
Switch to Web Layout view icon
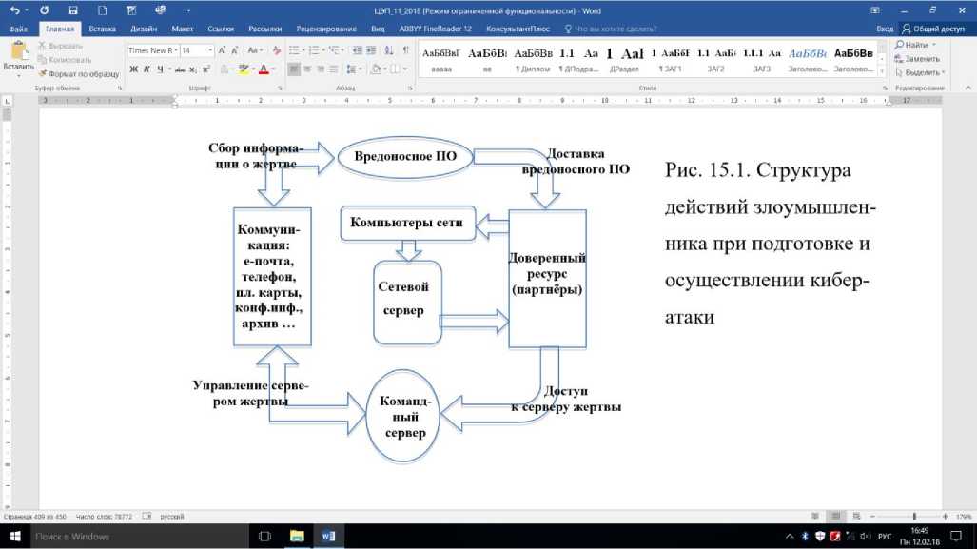(x=857, y=516)
